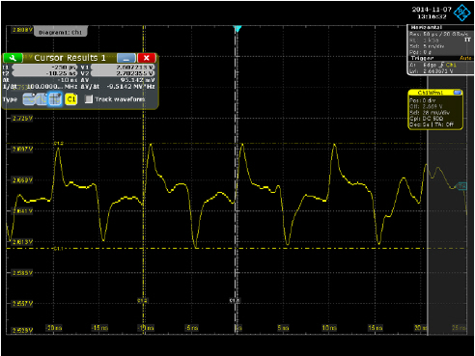Click the yellow C1 source button
This screenshot has width=475, height=356.
tap(71, 99)
